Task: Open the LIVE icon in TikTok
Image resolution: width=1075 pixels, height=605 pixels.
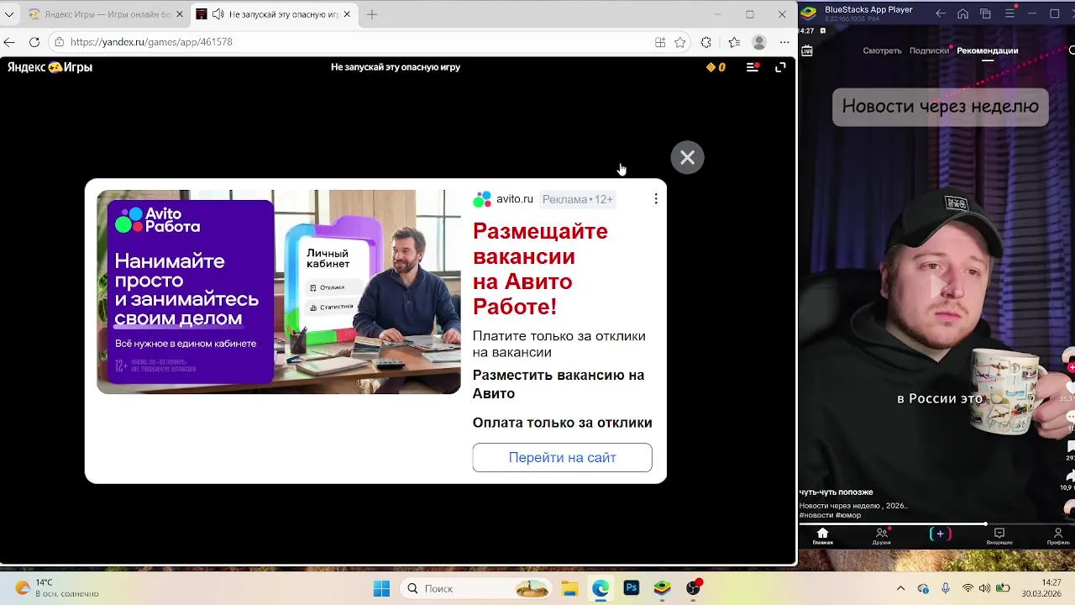Action: pyautogui.click(x=807, y=50)
